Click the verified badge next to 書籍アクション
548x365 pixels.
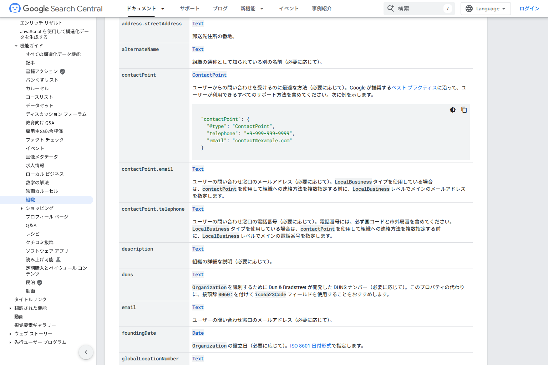[62, 72]
